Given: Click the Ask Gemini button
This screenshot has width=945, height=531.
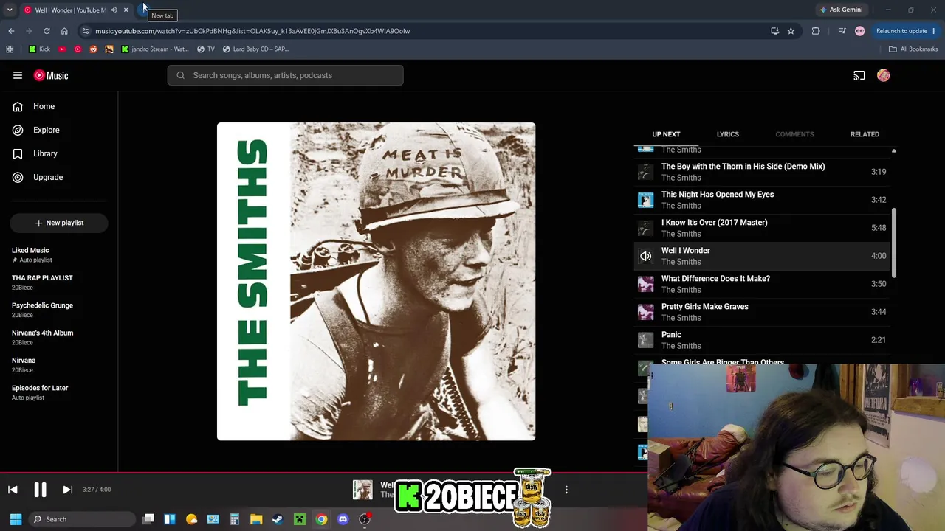Looking at the screenshot, I should coord(841,10).
